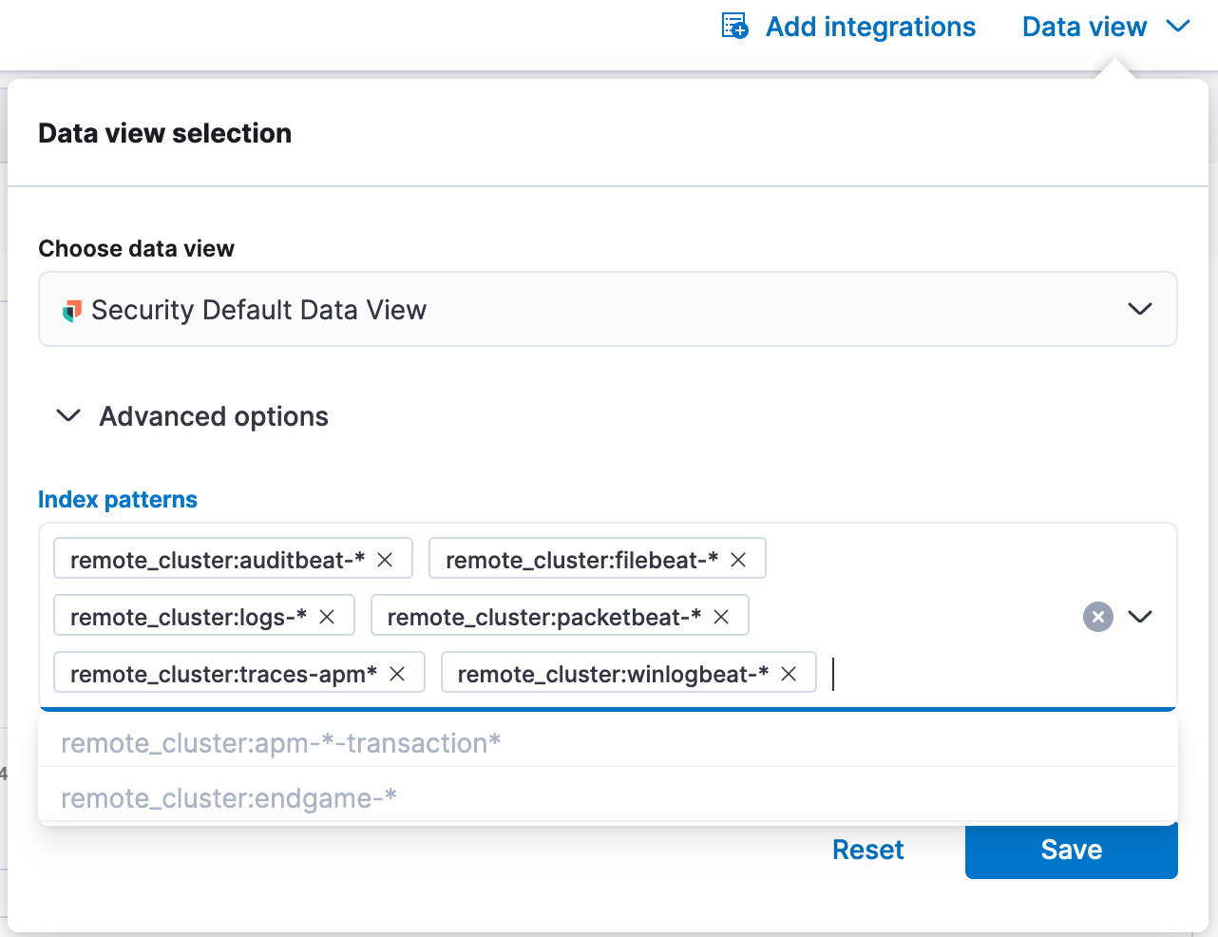1218x937 pixels.
Task: Remove the remote_cluster:auditbeat-* pattern
Action: 385,560
